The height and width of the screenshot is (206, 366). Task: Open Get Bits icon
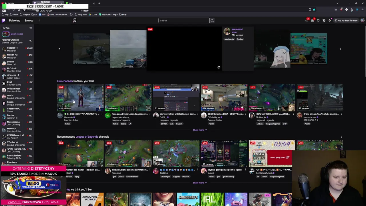330,21
